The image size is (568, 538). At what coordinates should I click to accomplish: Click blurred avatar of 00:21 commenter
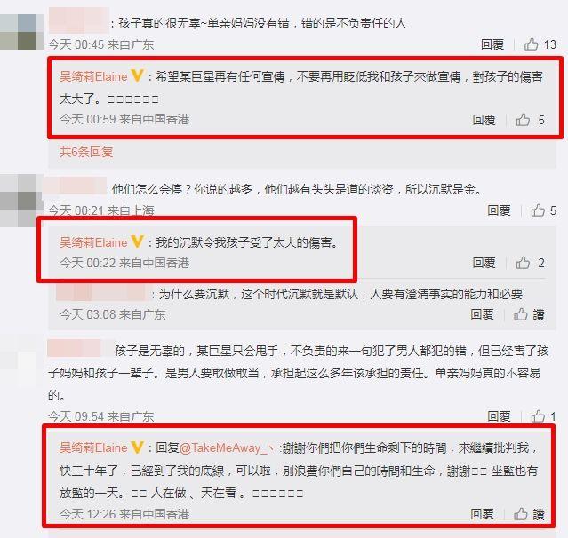point(18,200)
